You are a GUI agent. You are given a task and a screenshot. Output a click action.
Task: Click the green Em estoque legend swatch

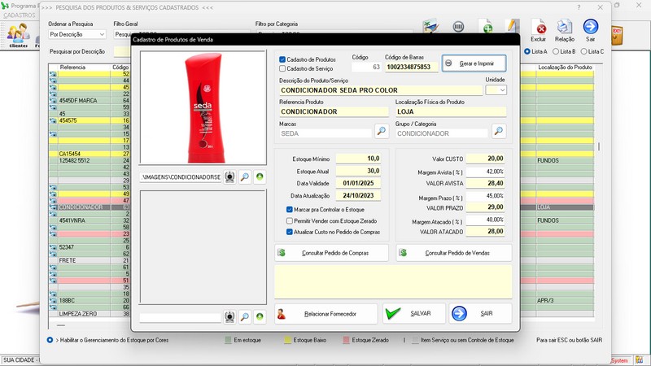coord(228,340)
